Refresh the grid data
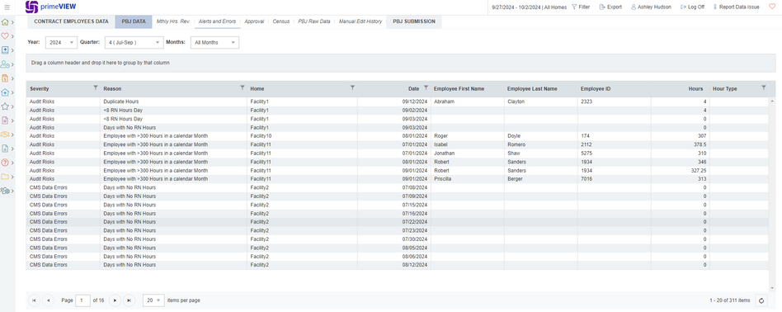This screenshot has width=782, height=312. (761, 300)
